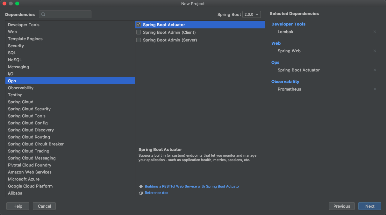The height and width of the screenshot is (215, 386).
Task: Uncheck Spring Boot Actuator checkbox
Action: tap(139, 25)
